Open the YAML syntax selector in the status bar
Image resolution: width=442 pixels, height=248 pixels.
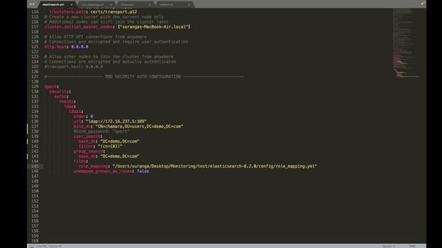click(412, 247)
